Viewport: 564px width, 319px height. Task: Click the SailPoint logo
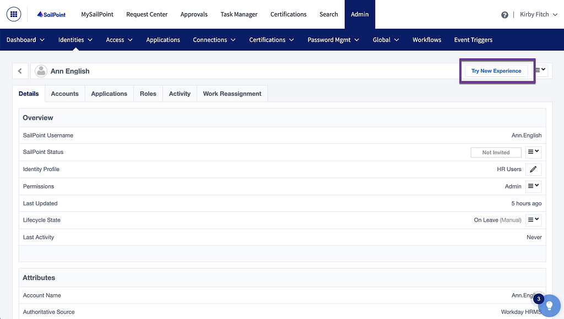pyautogui.click(x=51, y=14)
